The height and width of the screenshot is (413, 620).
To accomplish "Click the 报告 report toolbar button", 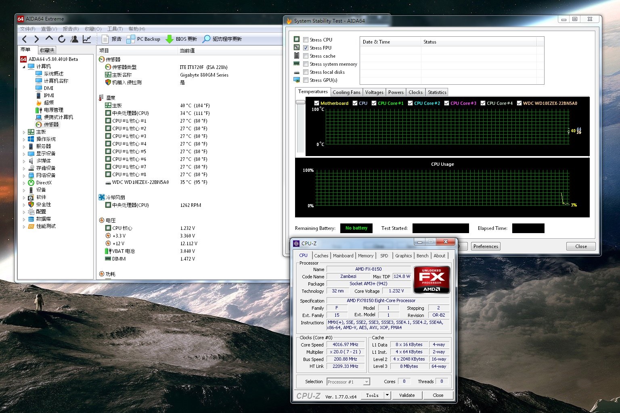I will [x=112, y=39].
